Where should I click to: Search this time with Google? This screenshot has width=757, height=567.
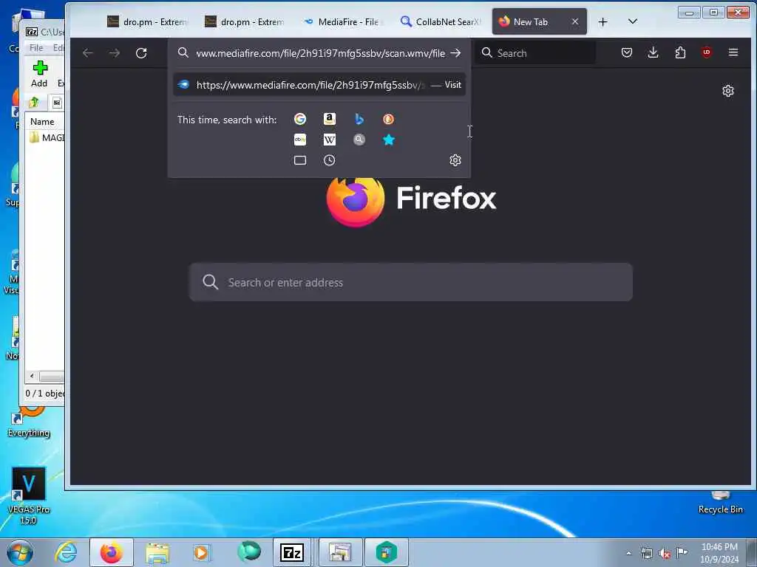(300, 119)
